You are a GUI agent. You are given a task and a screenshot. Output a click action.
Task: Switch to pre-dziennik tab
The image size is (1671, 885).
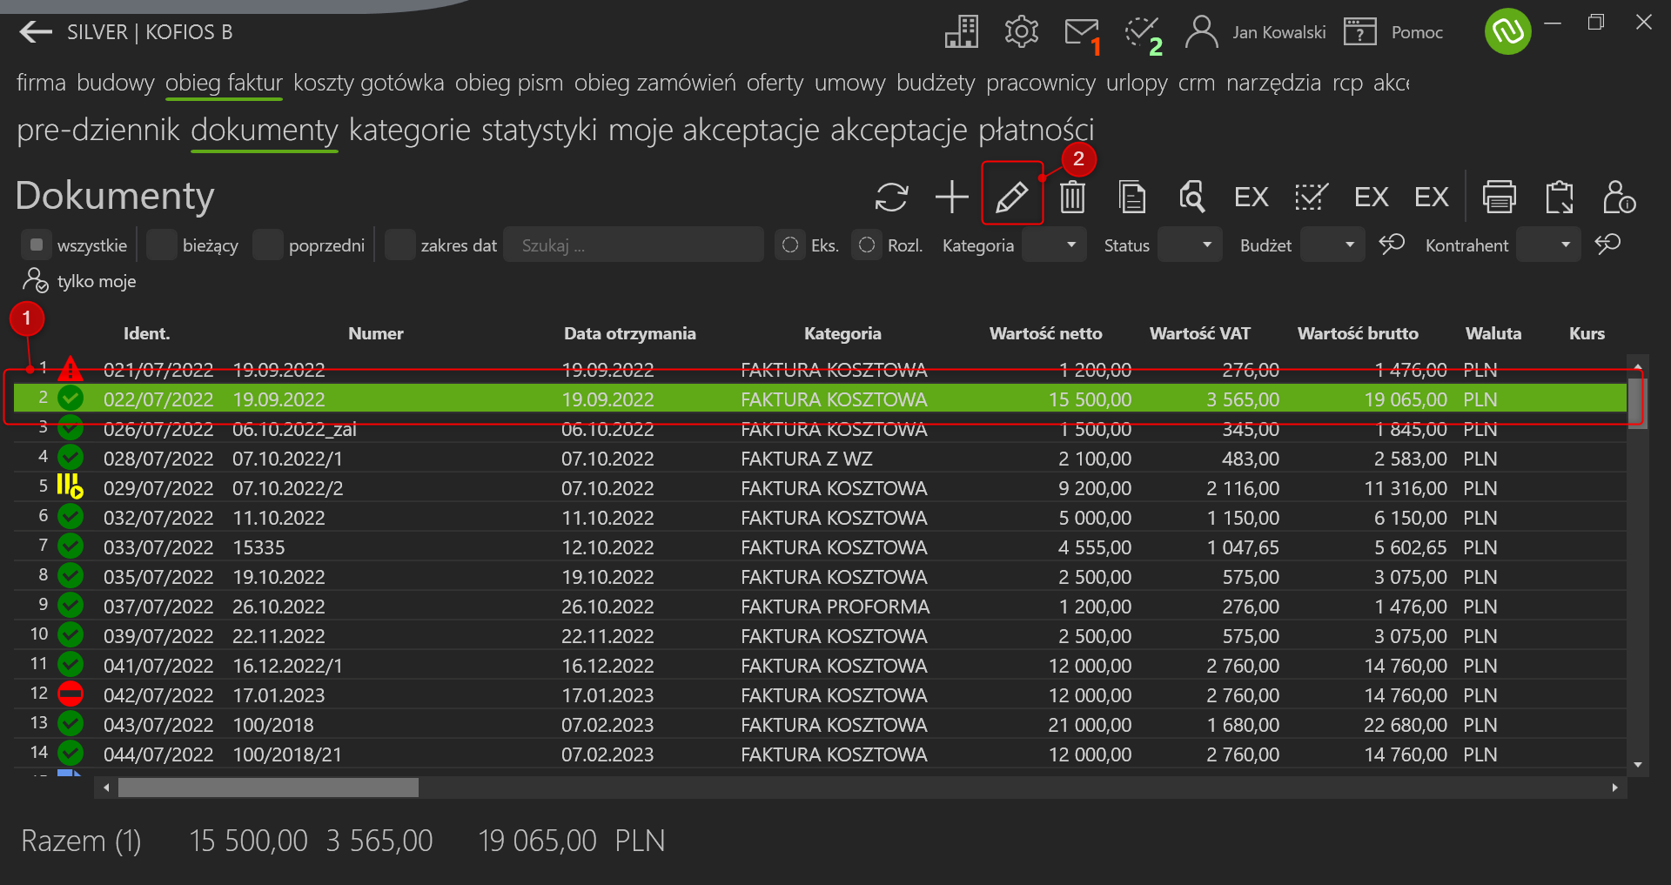pos(98,130)
